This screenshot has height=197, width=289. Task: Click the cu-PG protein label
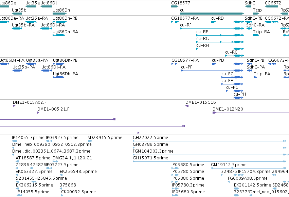tap(228, 74)
